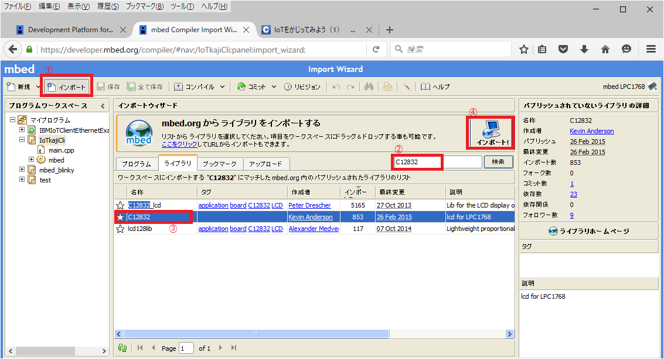This screenshot has height=359, width=664.
Task: Open the dropdown arrow beside 新規
Action: (38, 87)
